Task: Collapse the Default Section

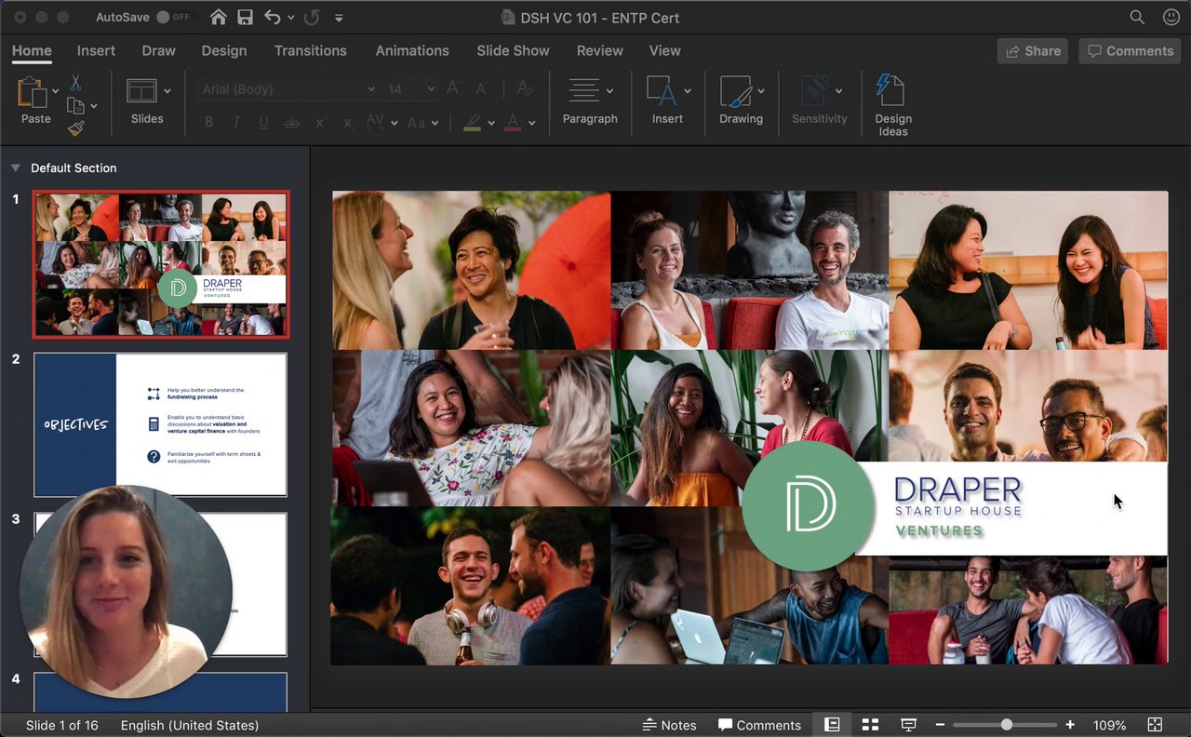Action: (x=16, y=168)
